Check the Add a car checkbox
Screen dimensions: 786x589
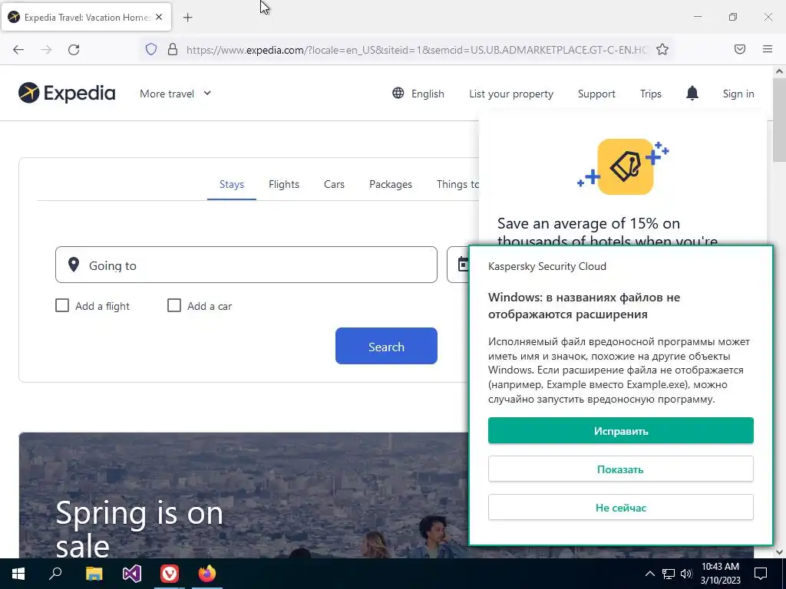174,305
